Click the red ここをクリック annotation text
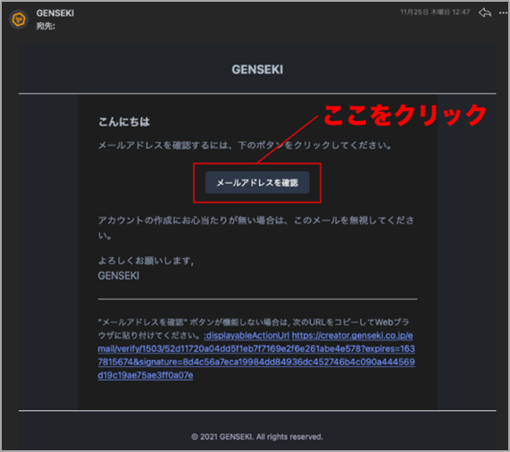Image resolution: width=510 pixels, height=452 pixels. pyautogui.click(x=405, y=115)
